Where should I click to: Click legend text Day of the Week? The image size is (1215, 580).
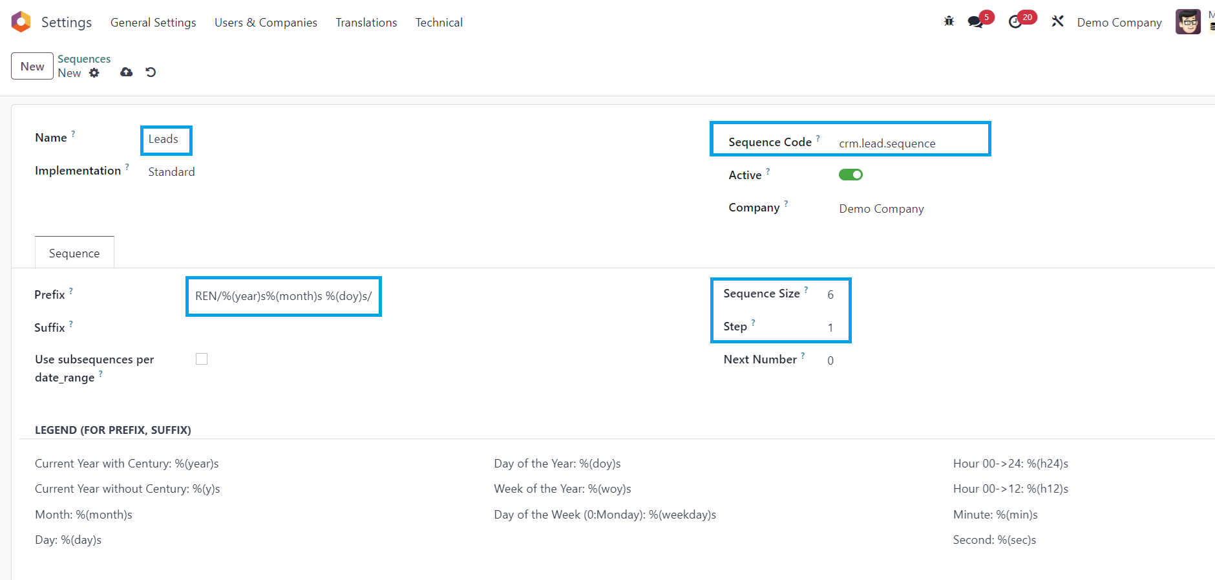605,515
